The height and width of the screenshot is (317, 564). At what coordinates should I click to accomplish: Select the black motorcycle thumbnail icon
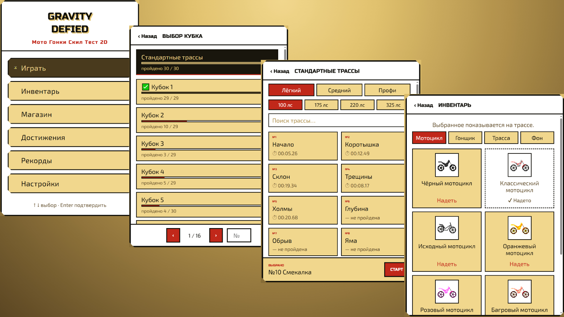click(x=446, y=165)
